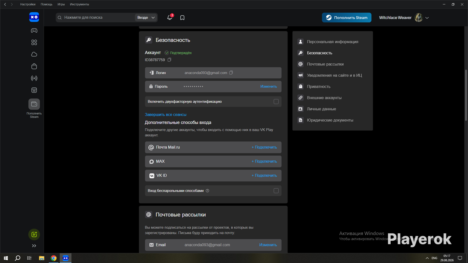
Task: Connect MAX account
Action: point(264,161)
